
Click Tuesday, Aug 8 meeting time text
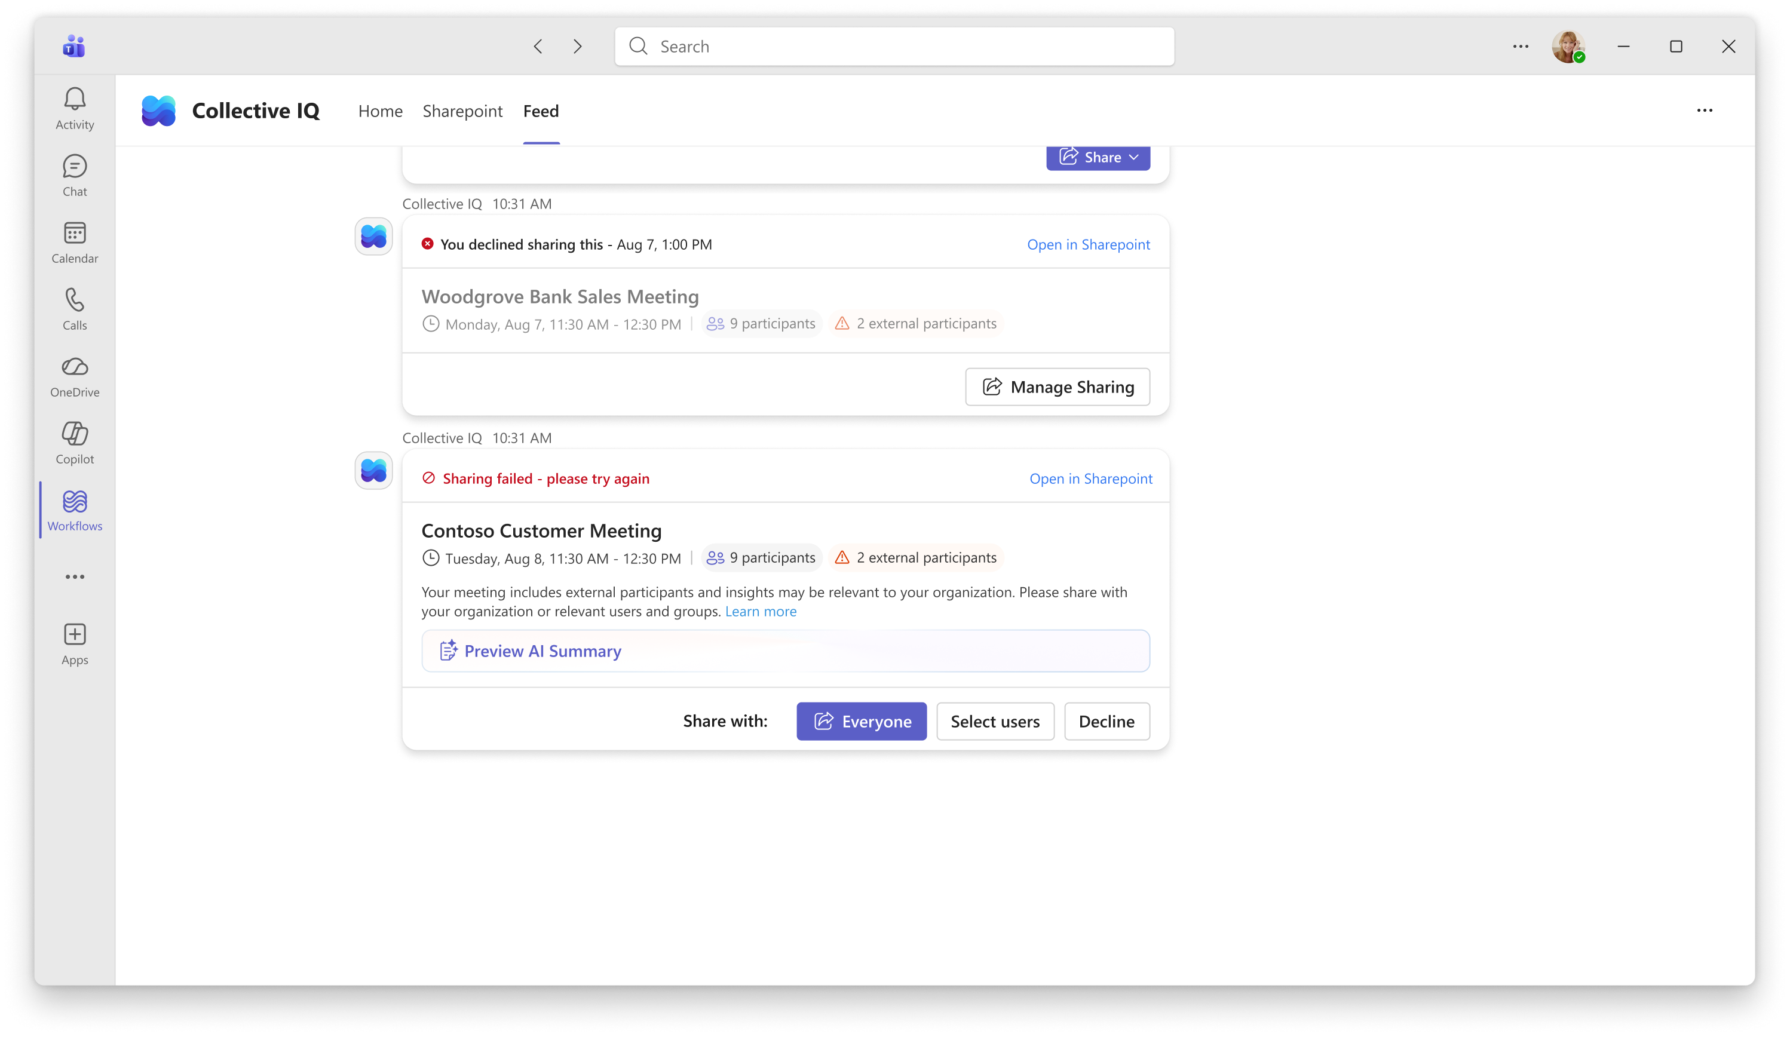coord(563,559)
